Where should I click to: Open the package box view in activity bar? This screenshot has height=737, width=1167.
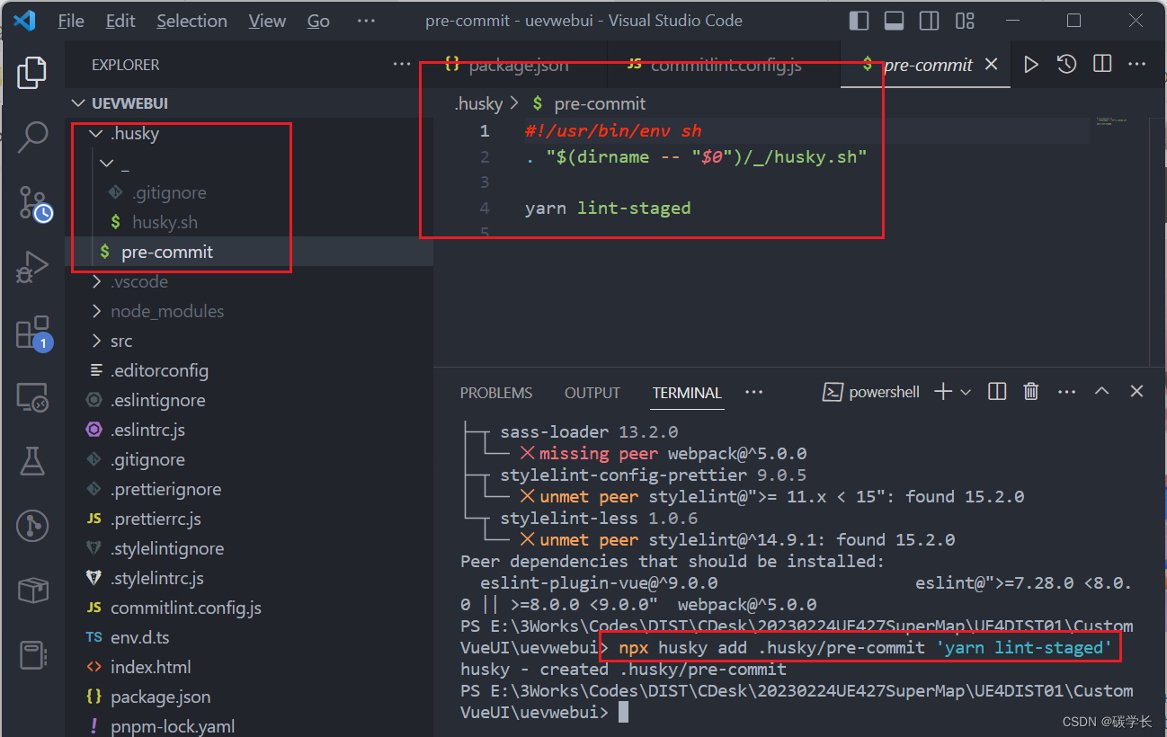(32, 590)
